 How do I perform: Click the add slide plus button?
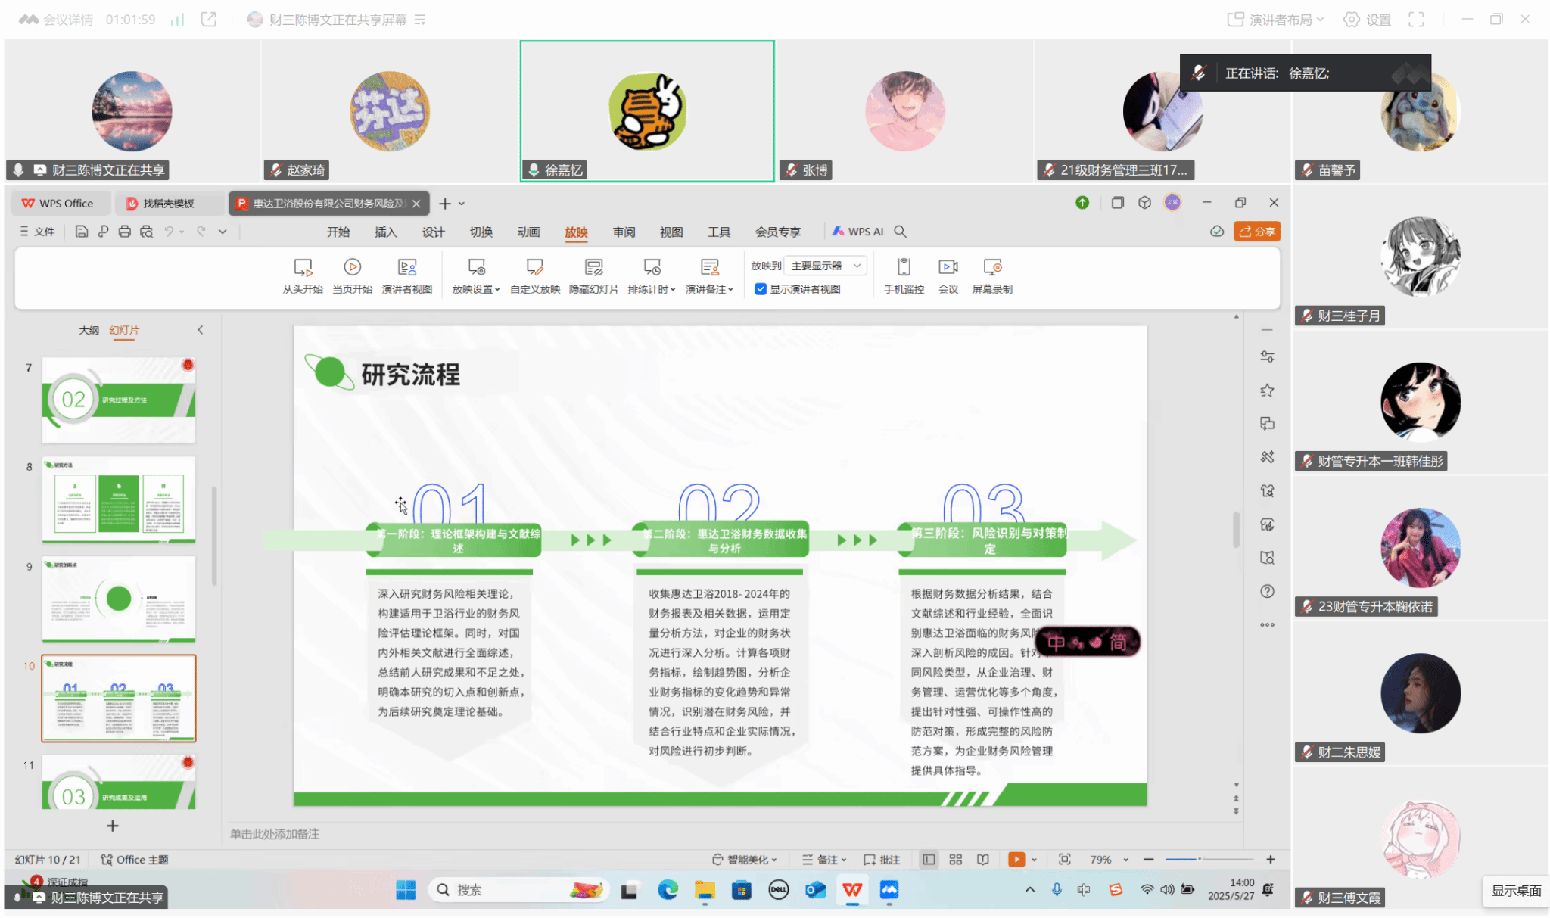[x=112, y=826]
